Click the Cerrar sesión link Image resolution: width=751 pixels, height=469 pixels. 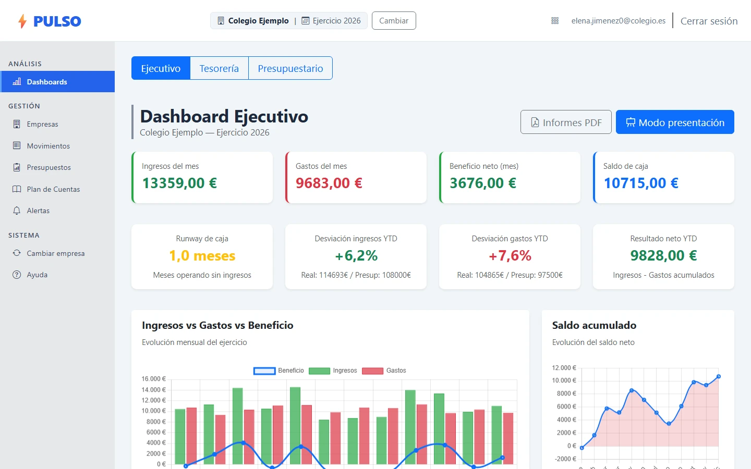tap(709, 21)
